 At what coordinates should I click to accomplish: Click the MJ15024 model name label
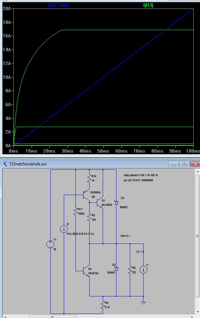click(107, 205)
